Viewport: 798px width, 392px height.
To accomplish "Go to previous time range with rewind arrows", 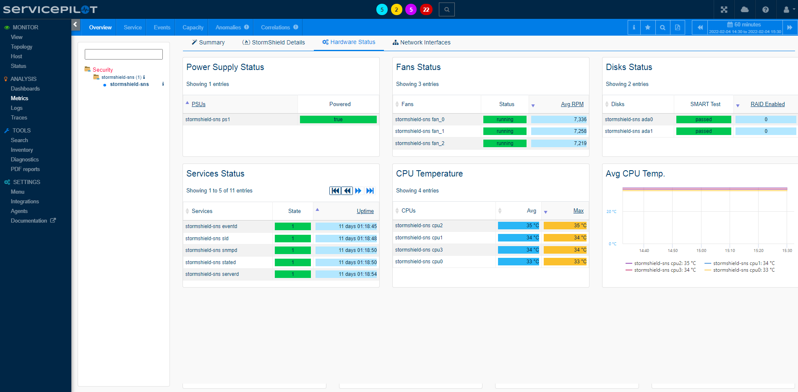I will click(700, 28).
